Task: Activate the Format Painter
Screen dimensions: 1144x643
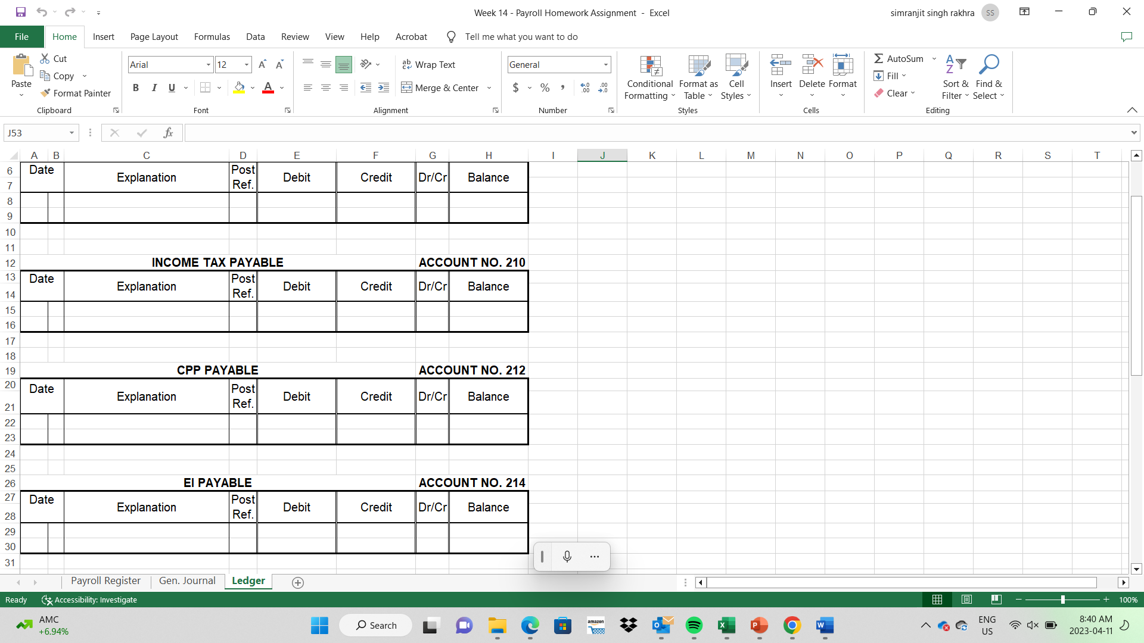Action: (76, 93)
